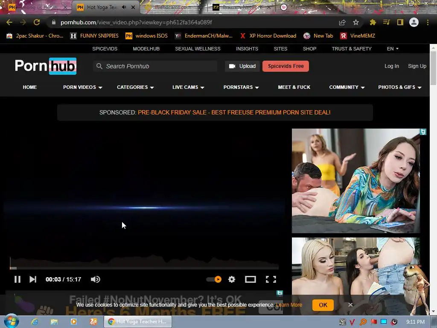The image size is (437, 328).
Task: Open INSIGHTS in the top bar
Action: pyautogui.click(x=247, y=49)
